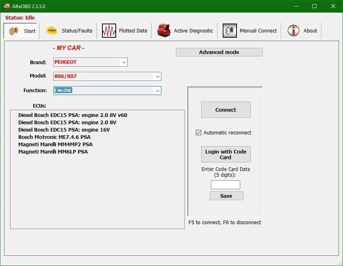Click the red engine Active Diagnostic icon
343x266 pixels.
point(164,30)
